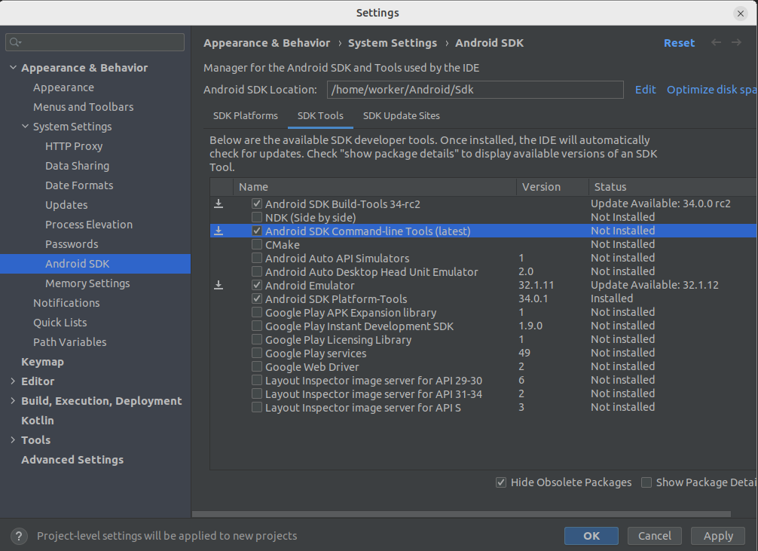Click the OK button

point(591,536)
